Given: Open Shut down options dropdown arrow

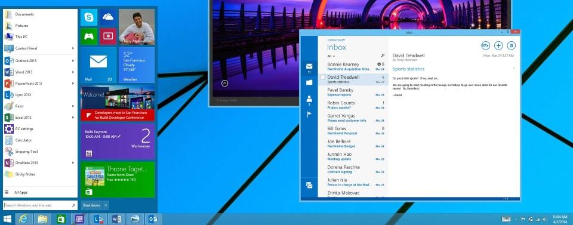Looking at the screenshot, I should coord(106,205).
